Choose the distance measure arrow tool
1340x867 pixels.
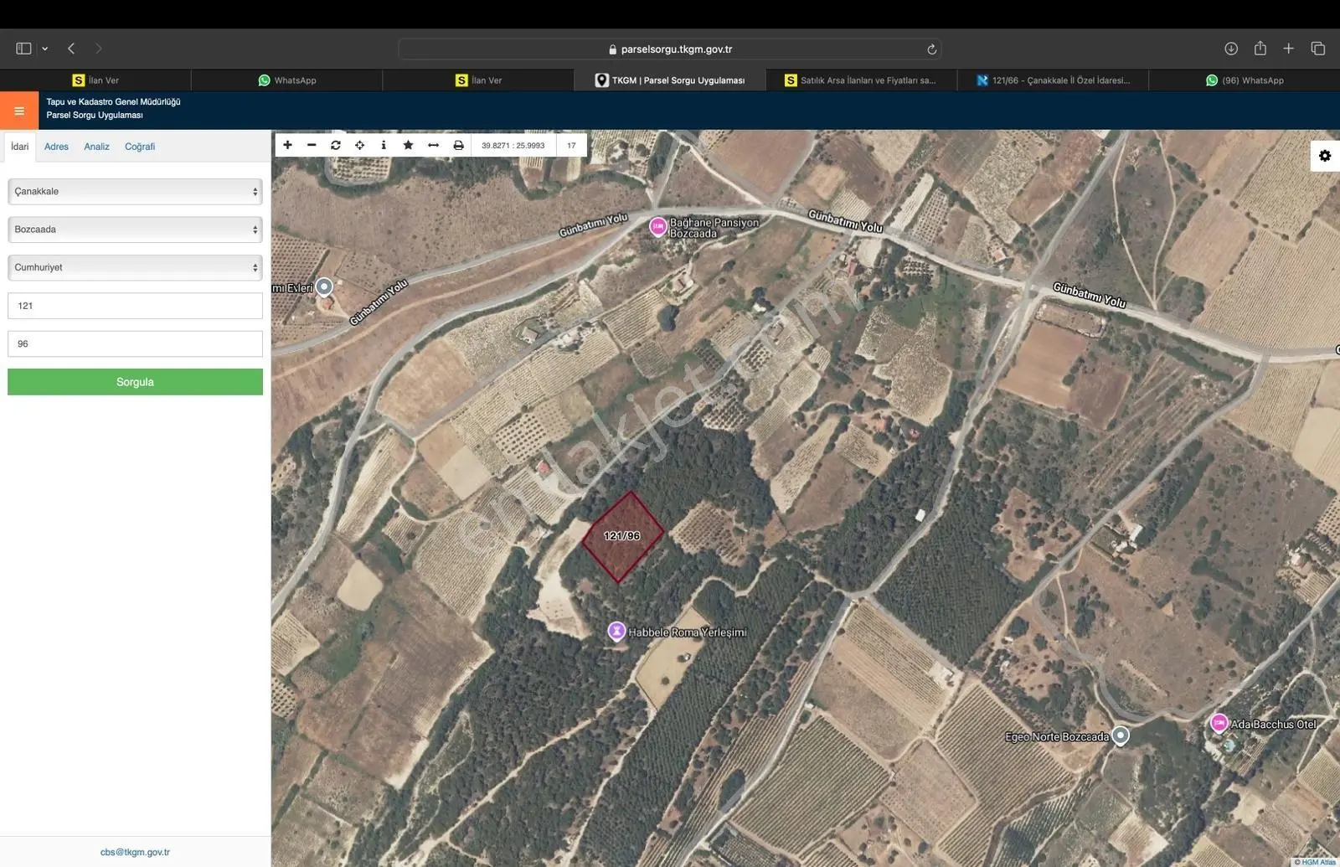pos(433,145)
